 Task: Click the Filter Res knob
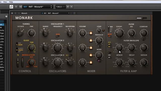point(132,33)
